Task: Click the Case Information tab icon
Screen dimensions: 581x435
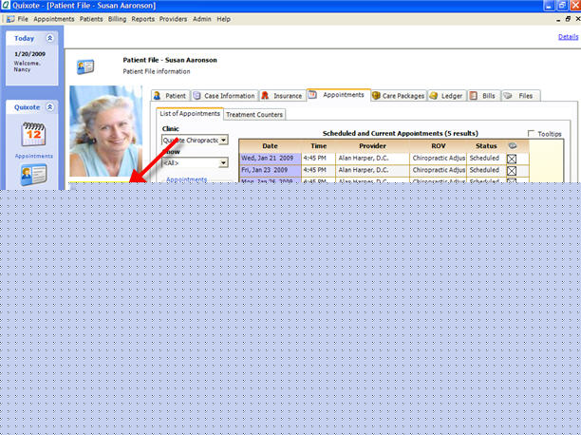Action: click(x=197, y=96)
